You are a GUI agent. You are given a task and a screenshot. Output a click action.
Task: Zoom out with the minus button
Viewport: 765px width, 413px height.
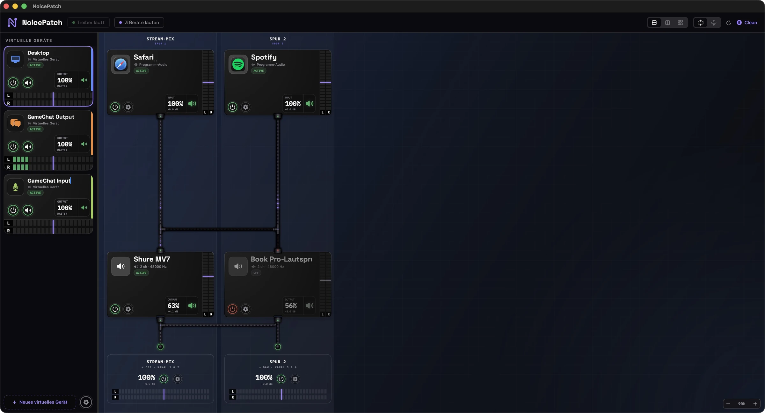tap(728, 404)
